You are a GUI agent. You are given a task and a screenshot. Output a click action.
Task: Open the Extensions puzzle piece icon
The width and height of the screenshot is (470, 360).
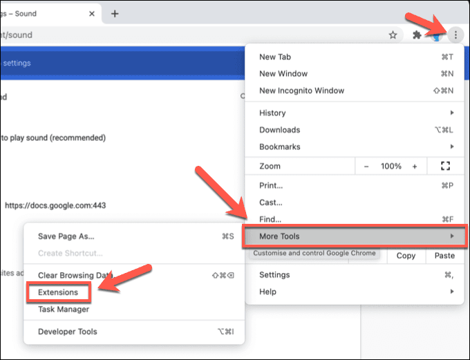coord(416,35)
